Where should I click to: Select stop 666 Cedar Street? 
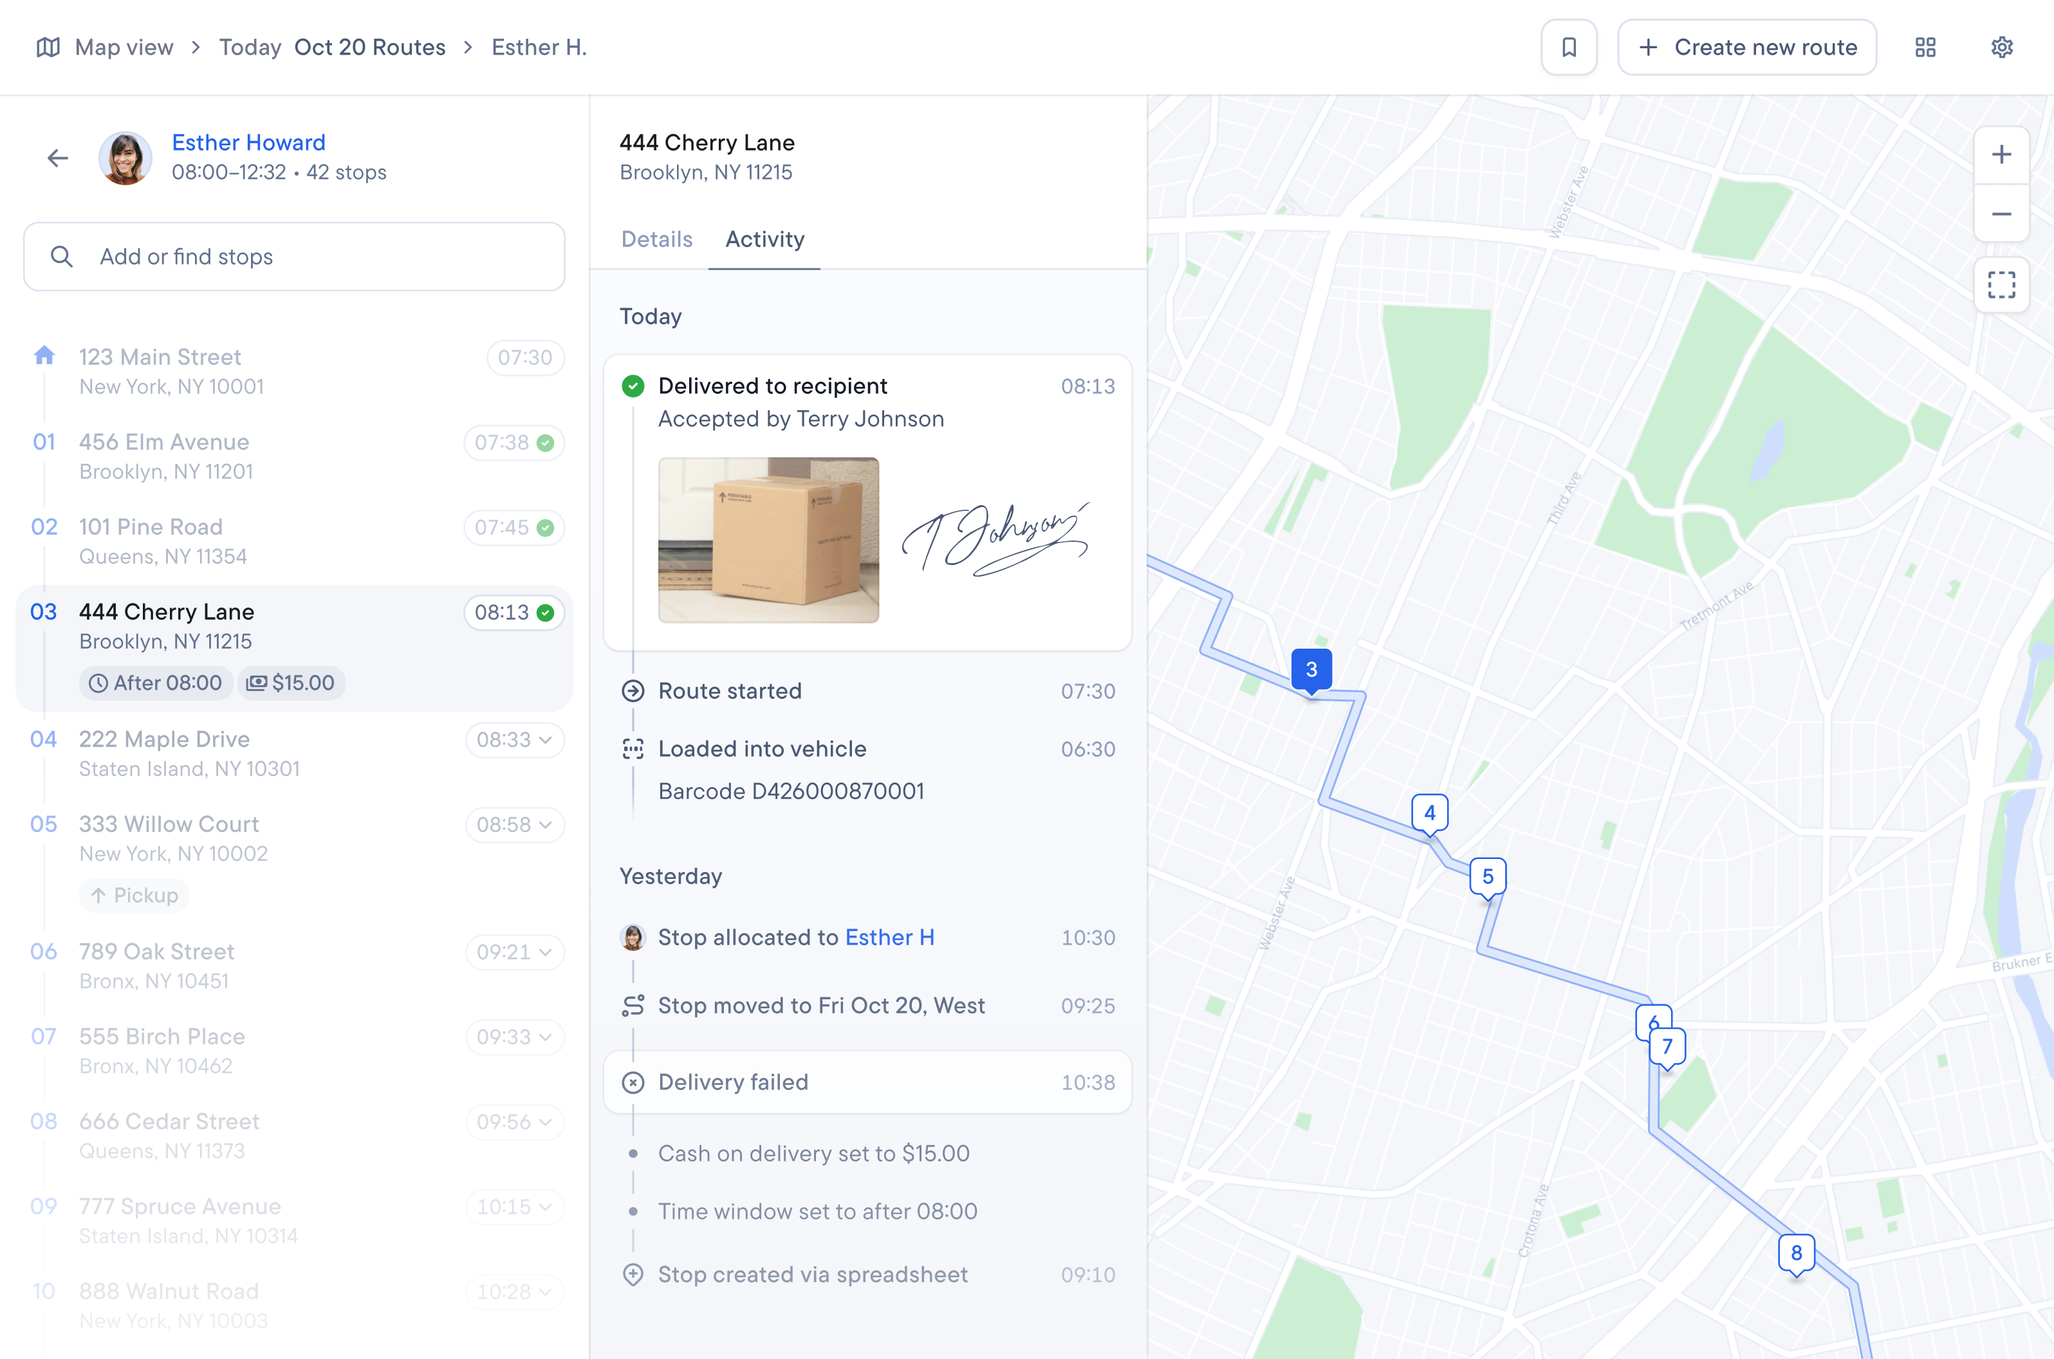coord(295,1135)
